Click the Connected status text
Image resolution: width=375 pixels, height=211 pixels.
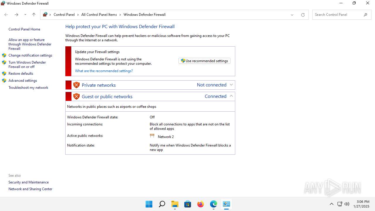216,96
